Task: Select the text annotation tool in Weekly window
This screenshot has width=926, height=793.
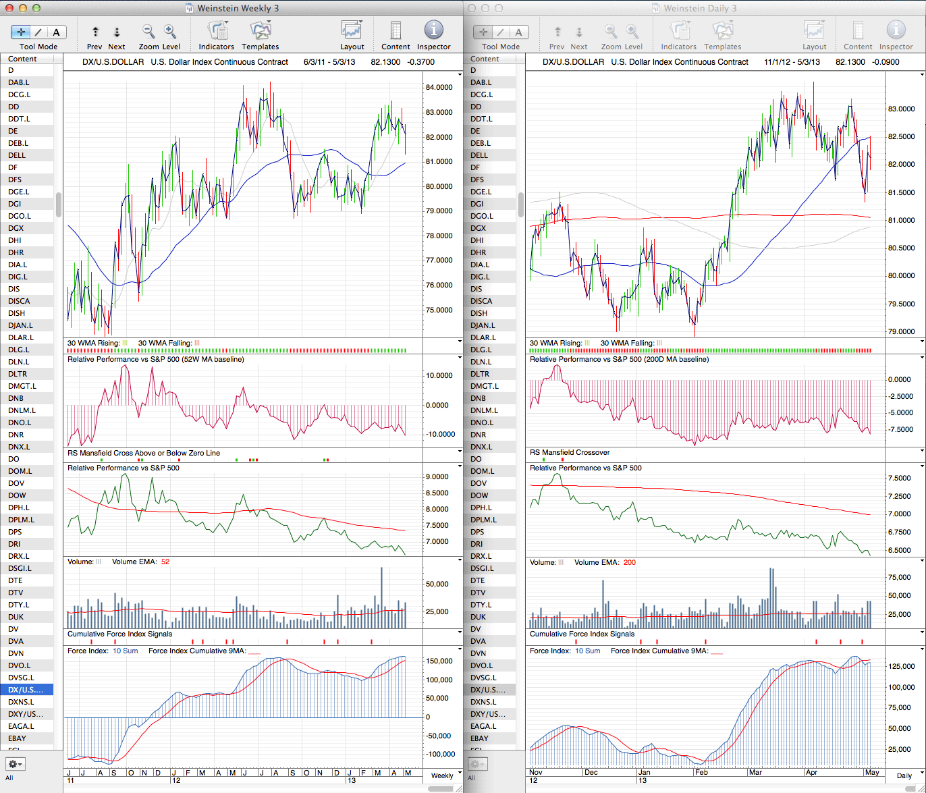Action: click(x=56, y=32)
